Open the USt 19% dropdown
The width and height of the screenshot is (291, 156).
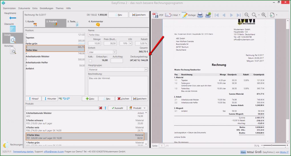tap(130, 43)
